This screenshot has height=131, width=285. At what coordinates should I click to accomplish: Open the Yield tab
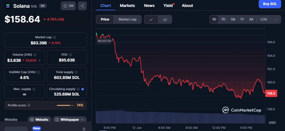(168, 6)
